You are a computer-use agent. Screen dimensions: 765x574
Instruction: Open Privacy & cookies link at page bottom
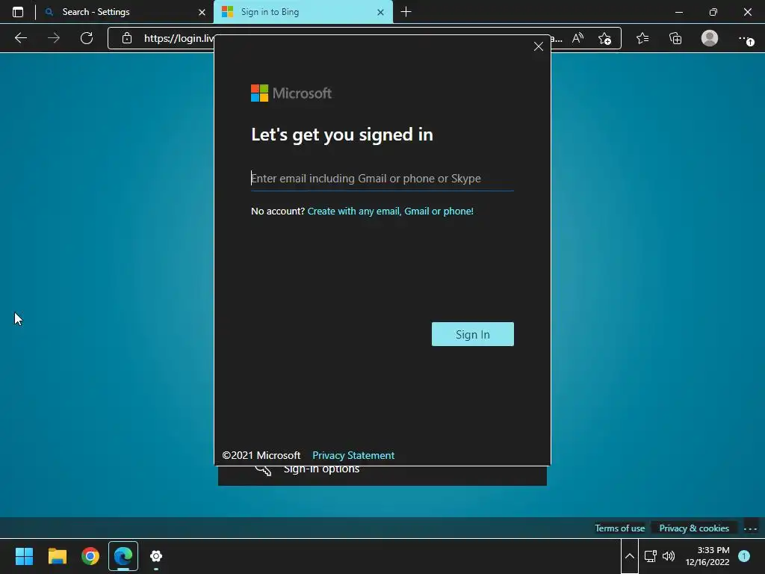(694, 528)
